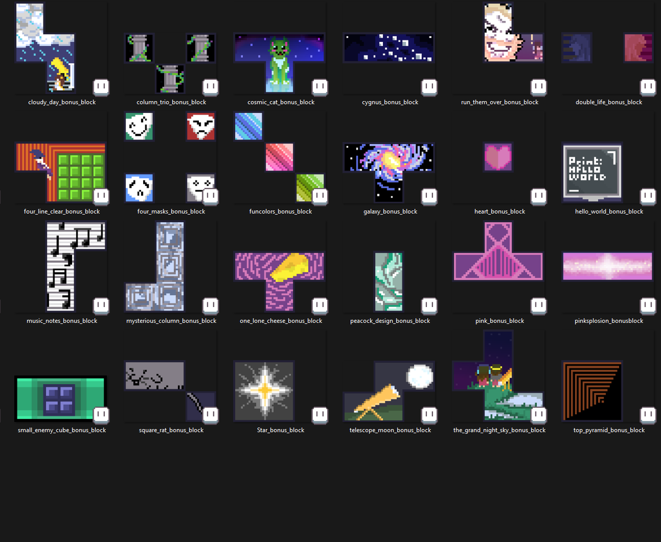Click the file name square_rat_bonus_block

[171, 430]
